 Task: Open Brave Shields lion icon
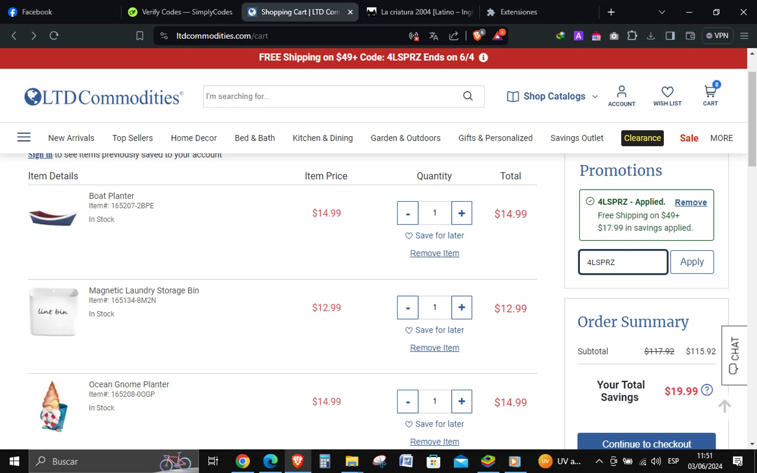click(477, 35)
